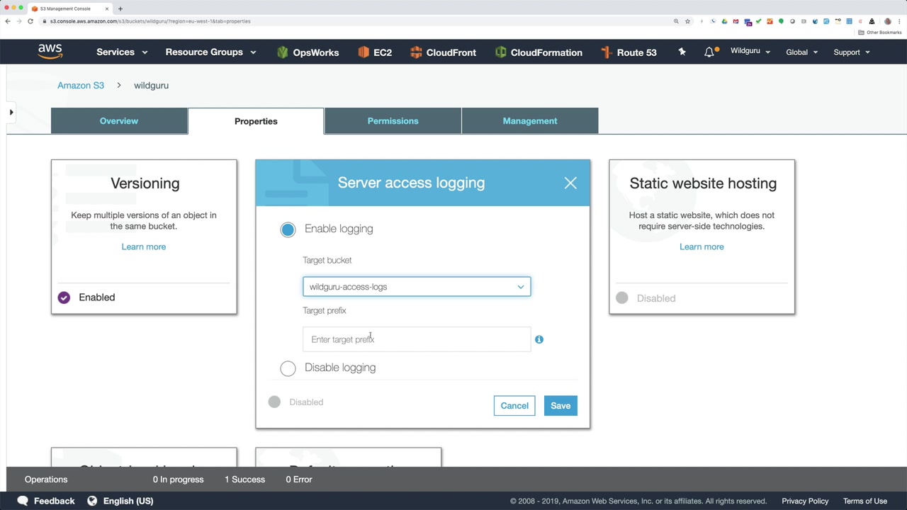Click the Feedback link in the footer

point(54,501)
